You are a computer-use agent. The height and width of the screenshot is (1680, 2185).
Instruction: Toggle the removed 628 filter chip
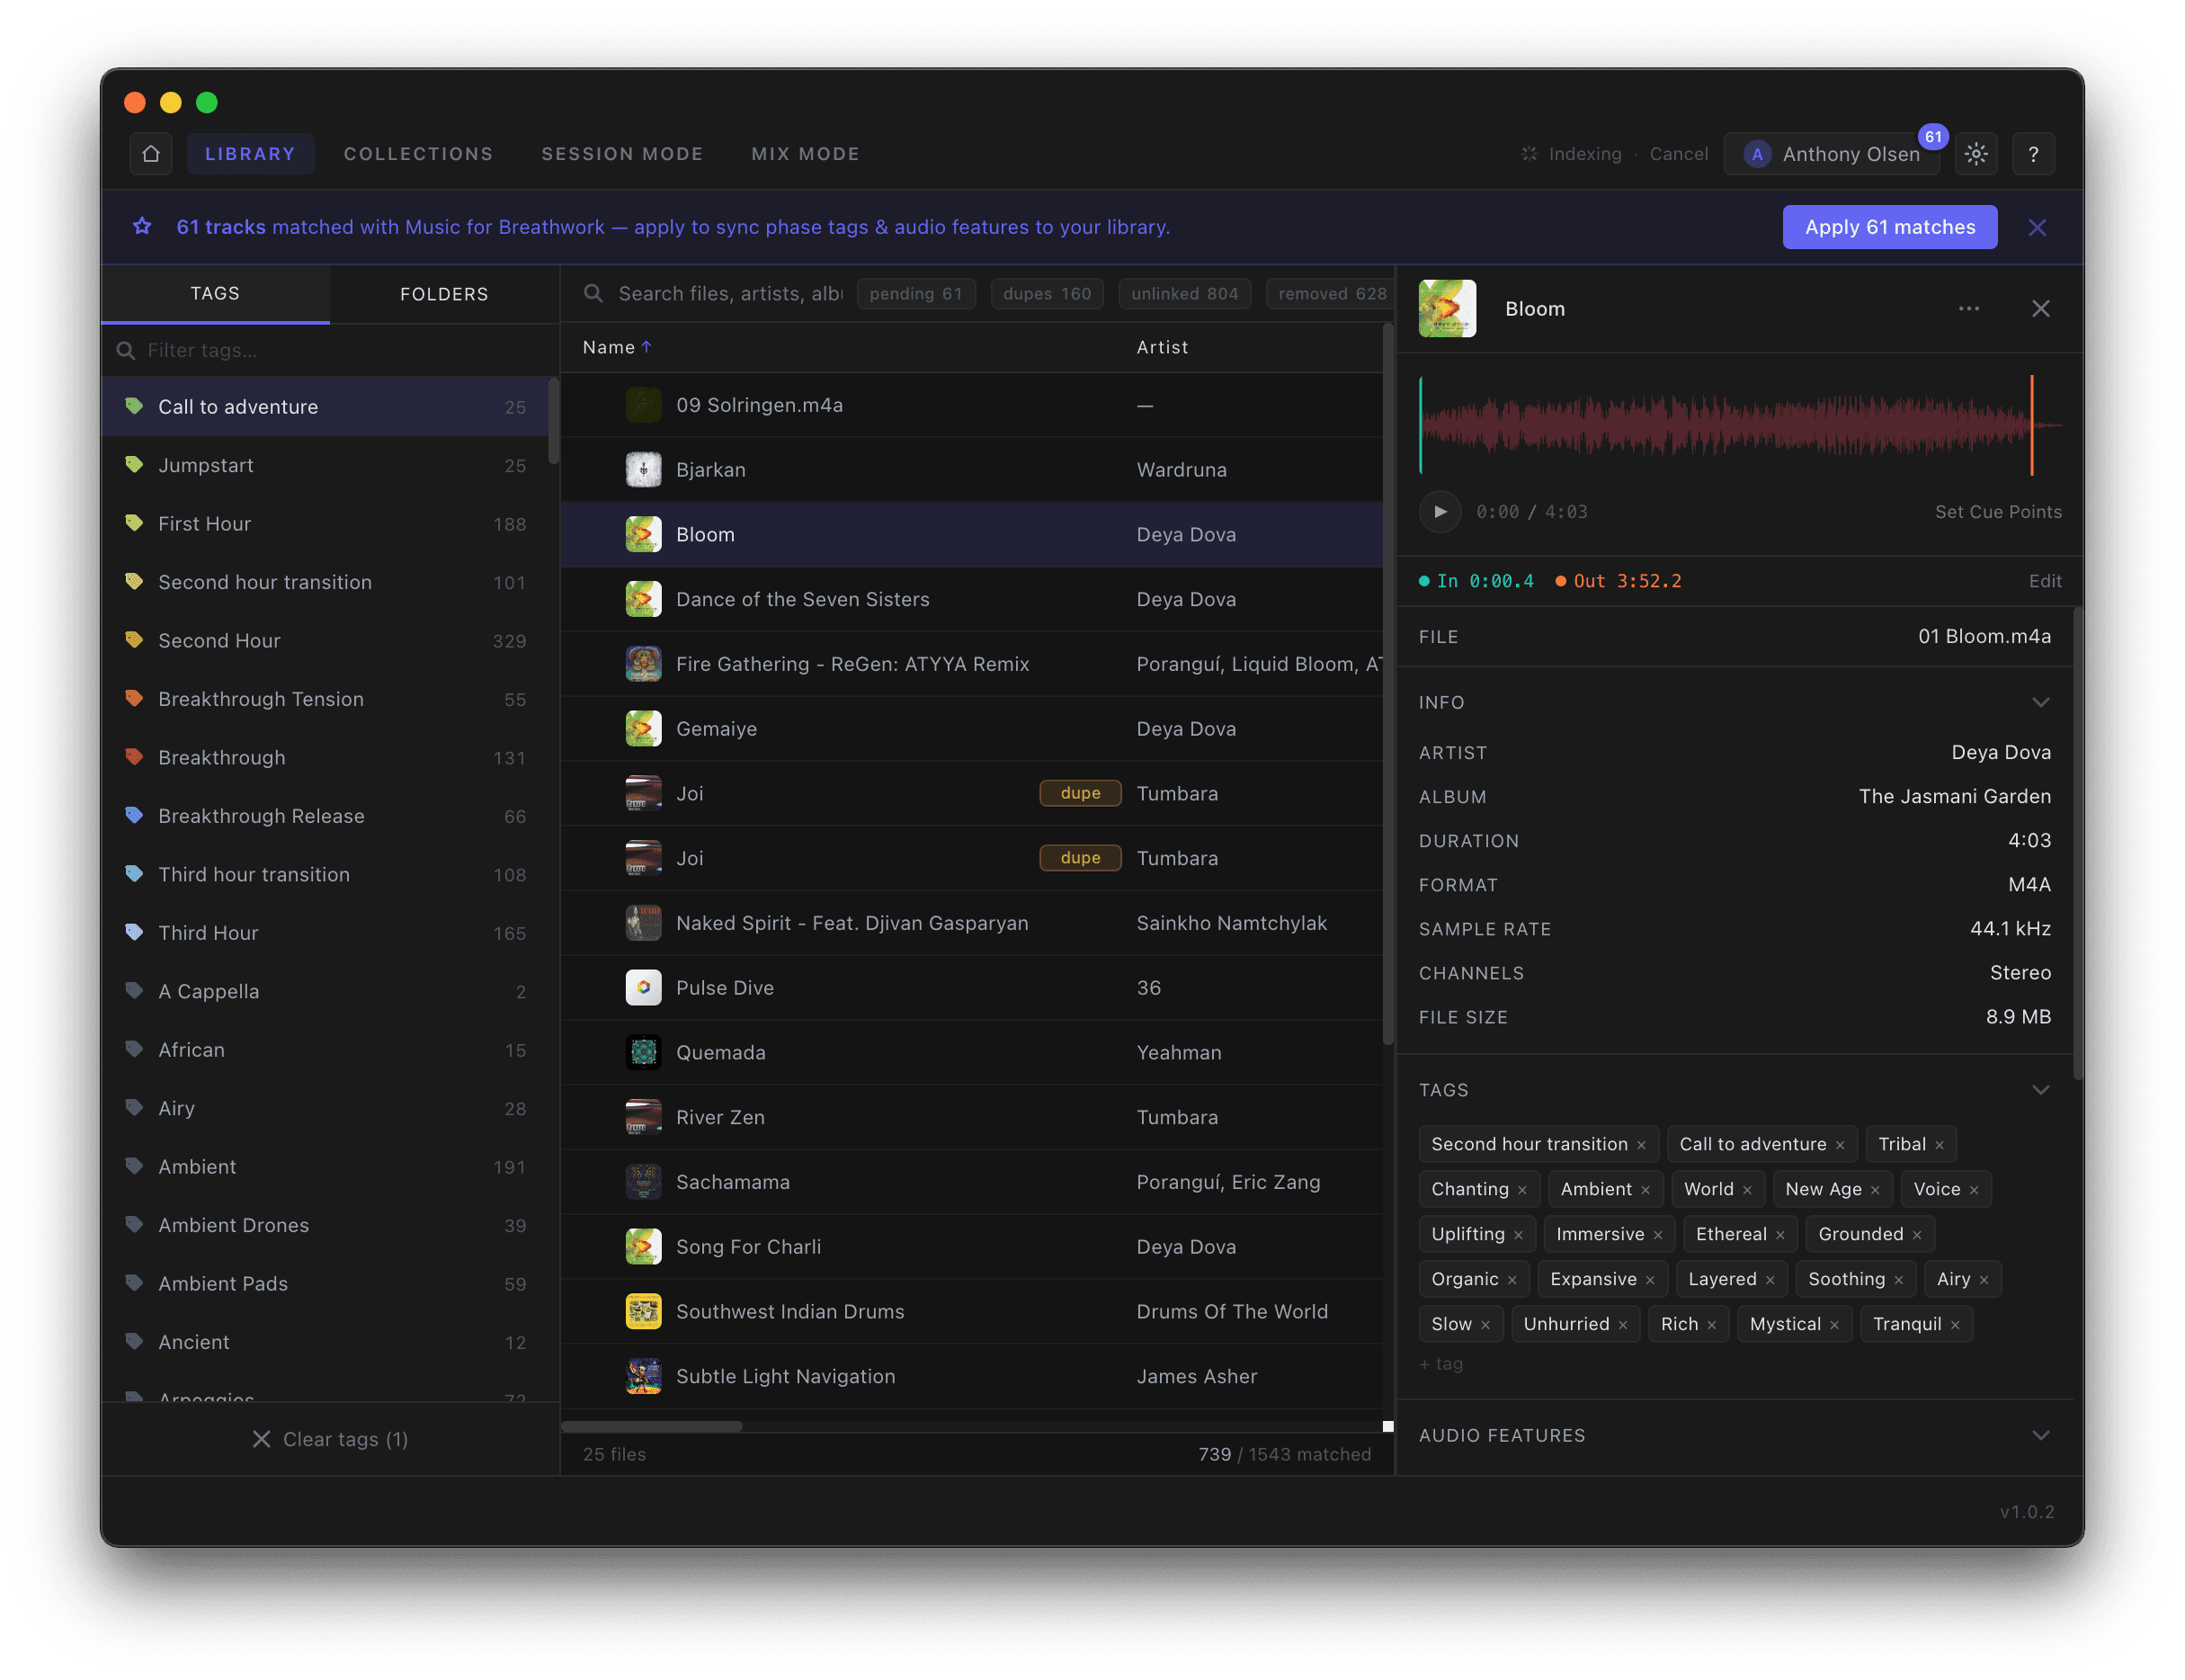pos(1329,294)
